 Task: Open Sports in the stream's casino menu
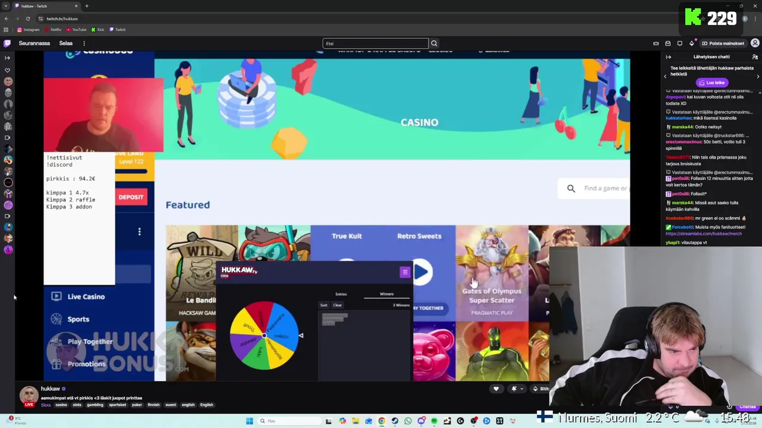coord(70,319)
